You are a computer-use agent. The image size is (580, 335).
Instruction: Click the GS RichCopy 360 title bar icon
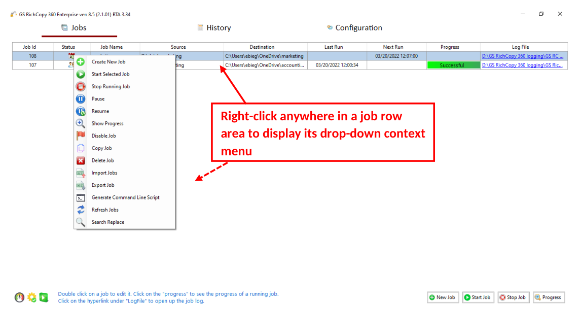13,14
